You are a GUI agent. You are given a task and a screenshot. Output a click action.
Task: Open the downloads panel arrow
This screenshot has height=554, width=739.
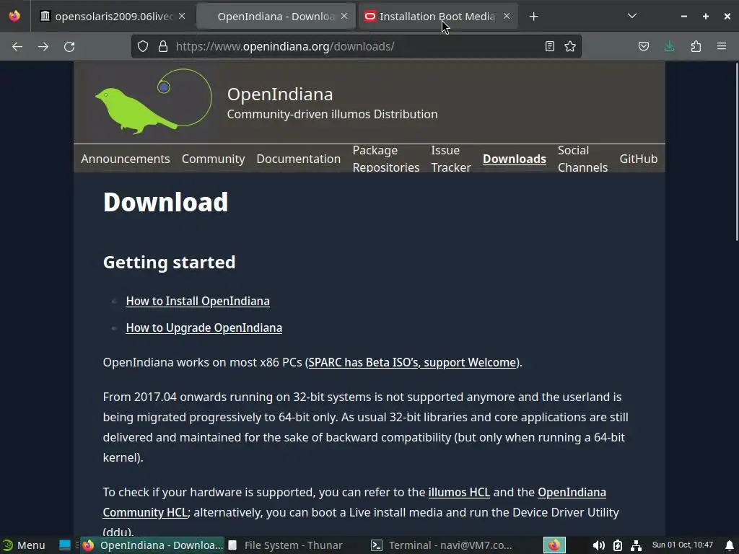point(670,46)
